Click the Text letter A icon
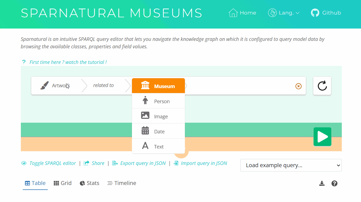 point(145,145)
